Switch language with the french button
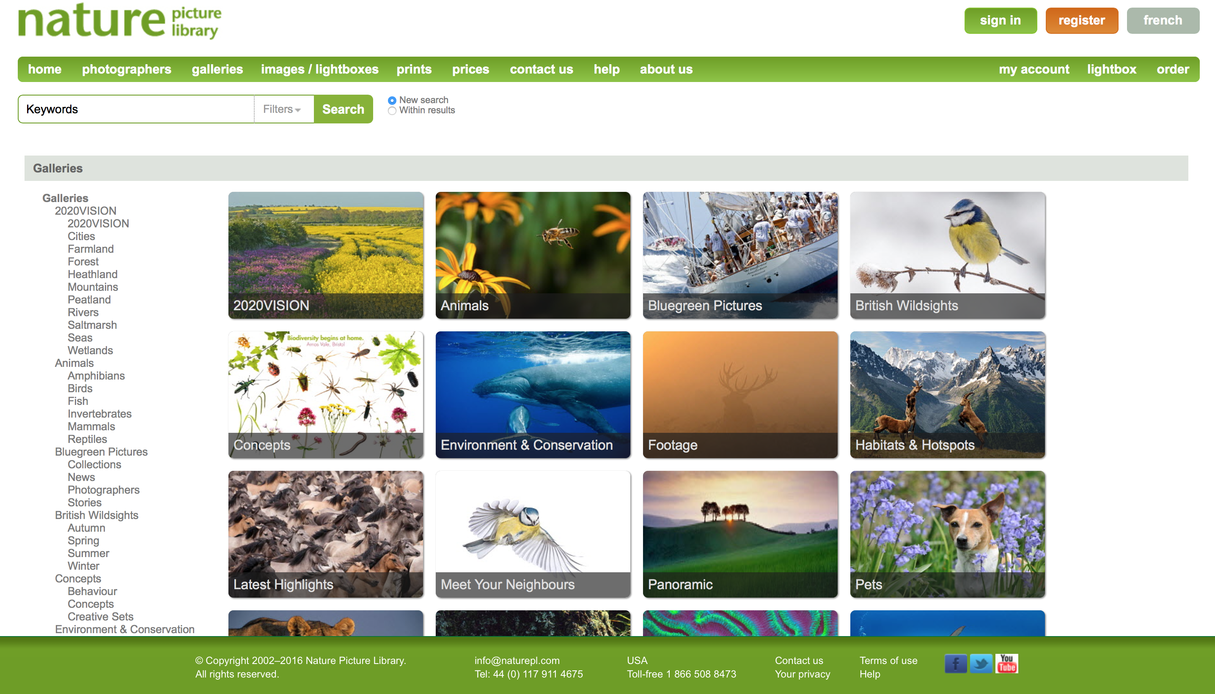Image resolution: width=1215 pixels, height=694 pixels. tap(1163, 20)
